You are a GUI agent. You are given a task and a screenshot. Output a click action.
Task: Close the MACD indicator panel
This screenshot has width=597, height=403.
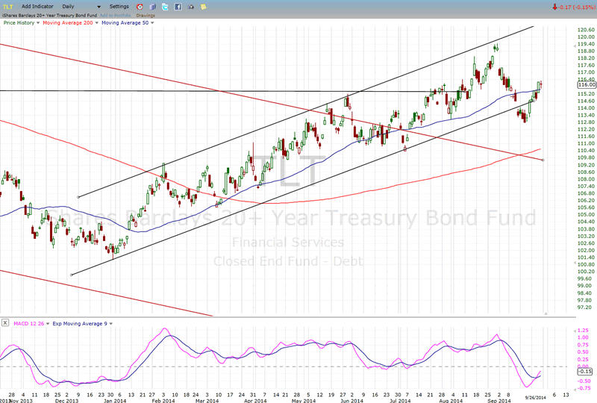coord(5,322)
